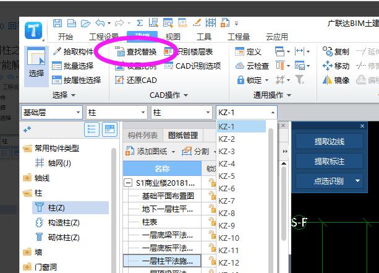379x273 pixels.
Task: Click 镜像 mirror button
Action: pos(336,80)
